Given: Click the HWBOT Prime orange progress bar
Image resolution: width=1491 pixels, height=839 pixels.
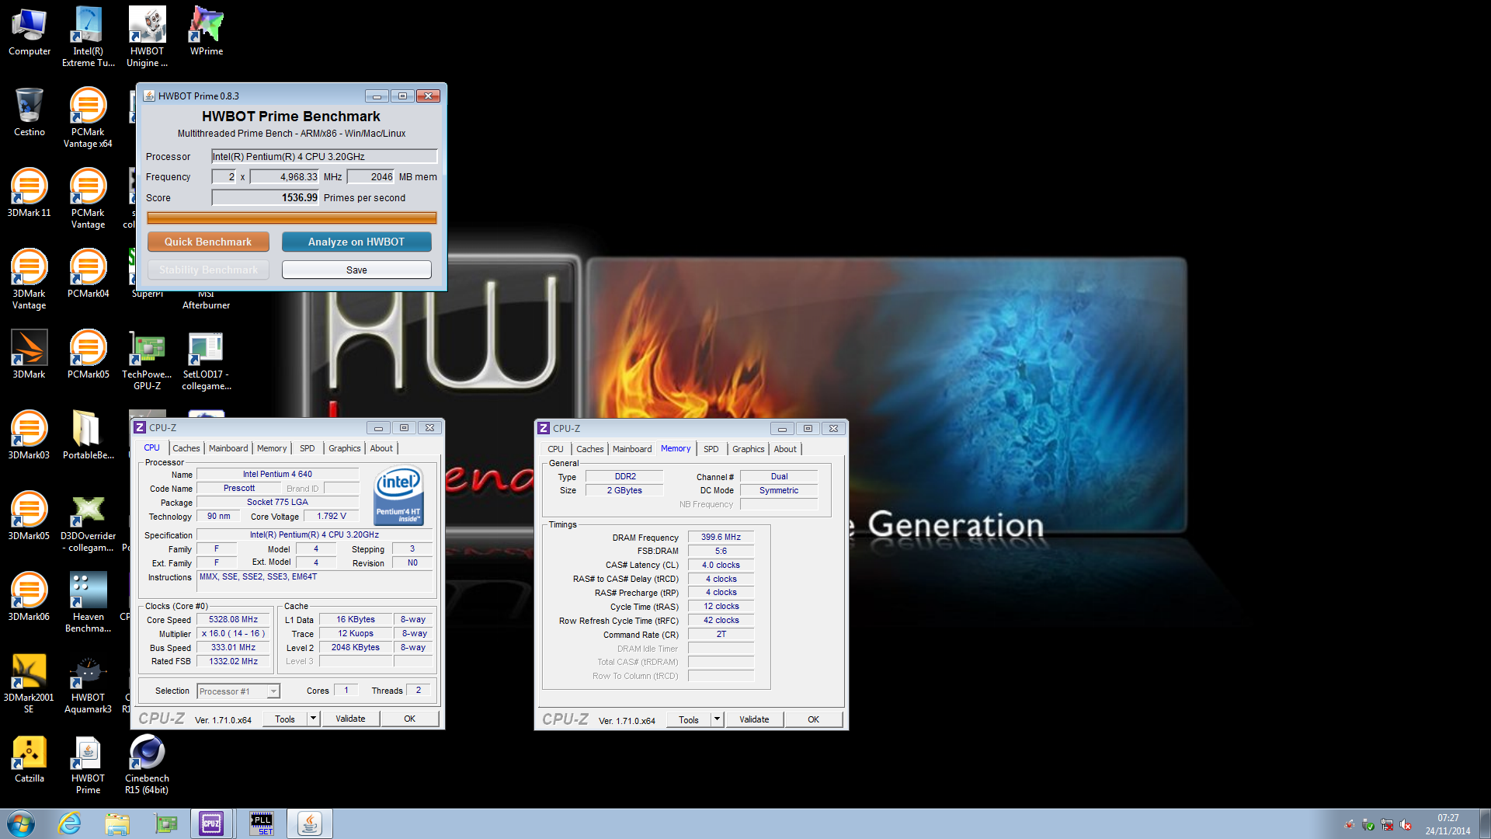Looking at the screenshot, I should [x=292, y=218].
